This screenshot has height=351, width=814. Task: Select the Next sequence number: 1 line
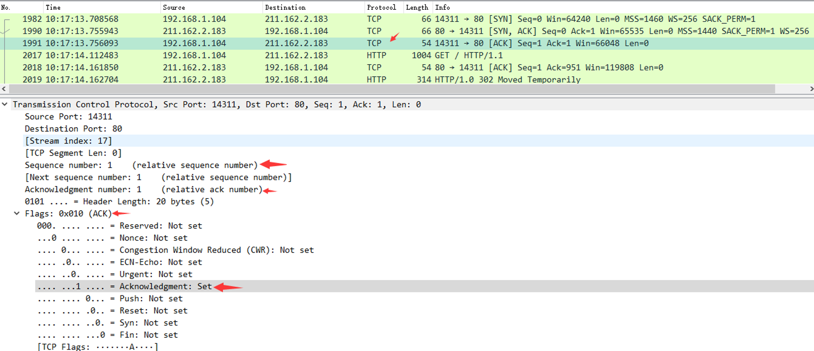click(158, 178)
